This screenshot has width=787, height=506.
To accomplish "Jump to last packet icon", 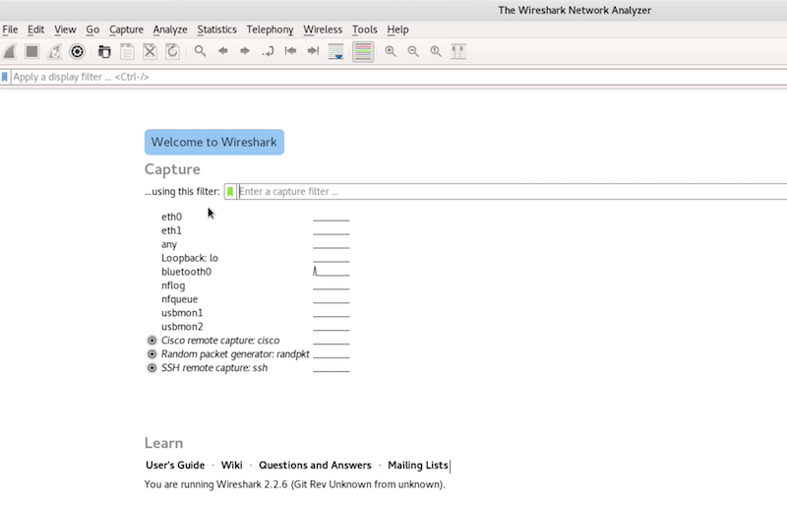I will tap(313, 51).
